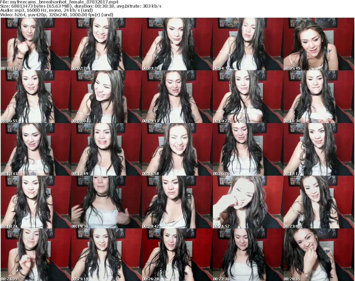Open the thumbnail stamped 00:24:09
The width and height of the screenshot is (355, 281).
click(36, 255)
